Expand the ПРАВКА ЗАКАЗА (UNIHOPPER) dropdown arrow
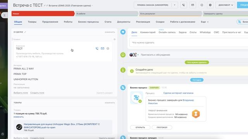This screenshot has height=139, width=248. pyautogui.click(x=175, y=5)
